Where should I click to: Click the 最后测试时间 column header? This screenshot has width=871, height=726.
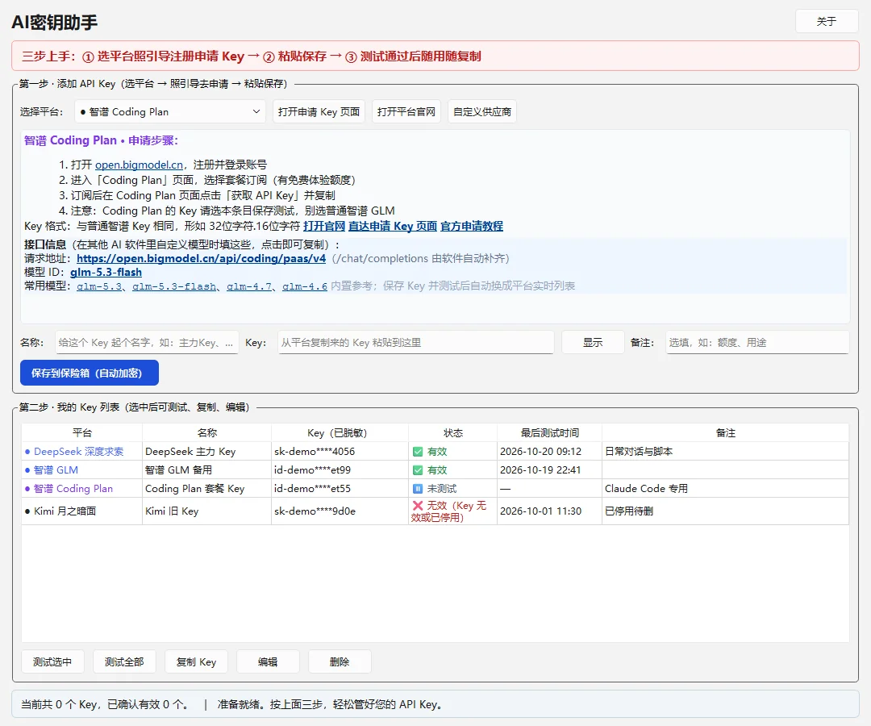tap(549, 432)
